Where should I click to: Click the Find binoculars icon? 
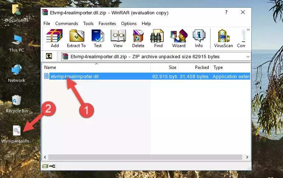[x=158, y=38]
